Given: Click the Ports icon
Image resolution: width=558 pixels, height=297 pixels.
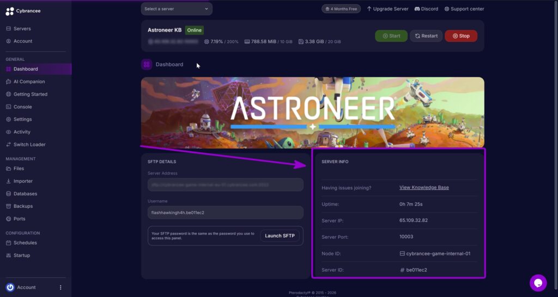Looking at the screenshot, I should (x=9, y=219).
